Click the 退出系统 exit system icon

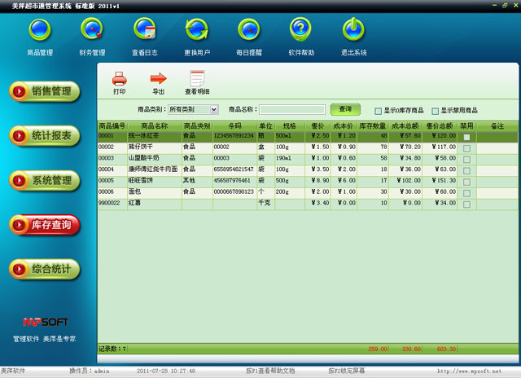353,30
